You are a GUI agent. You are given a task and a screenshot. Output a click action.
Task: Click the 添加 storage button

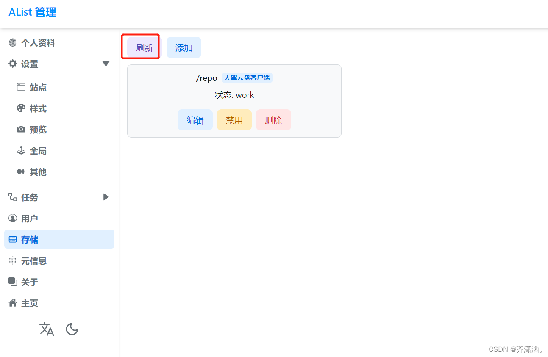point(184,47)
